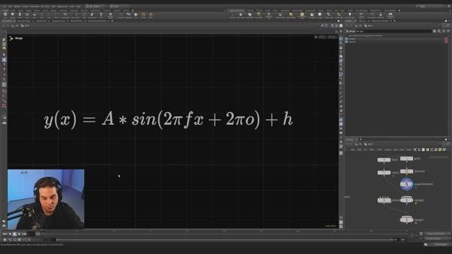This screenshot has height=254, width=452.
Task: Jump to the first frame
Action: click(x=5, y=234)
